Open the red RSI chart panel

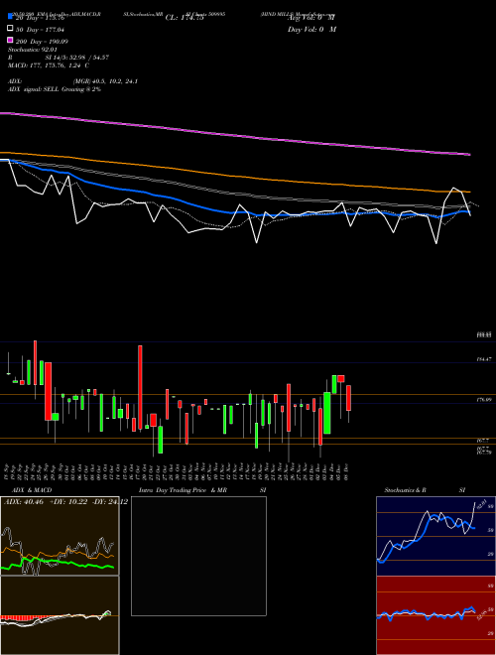(435, 615)
